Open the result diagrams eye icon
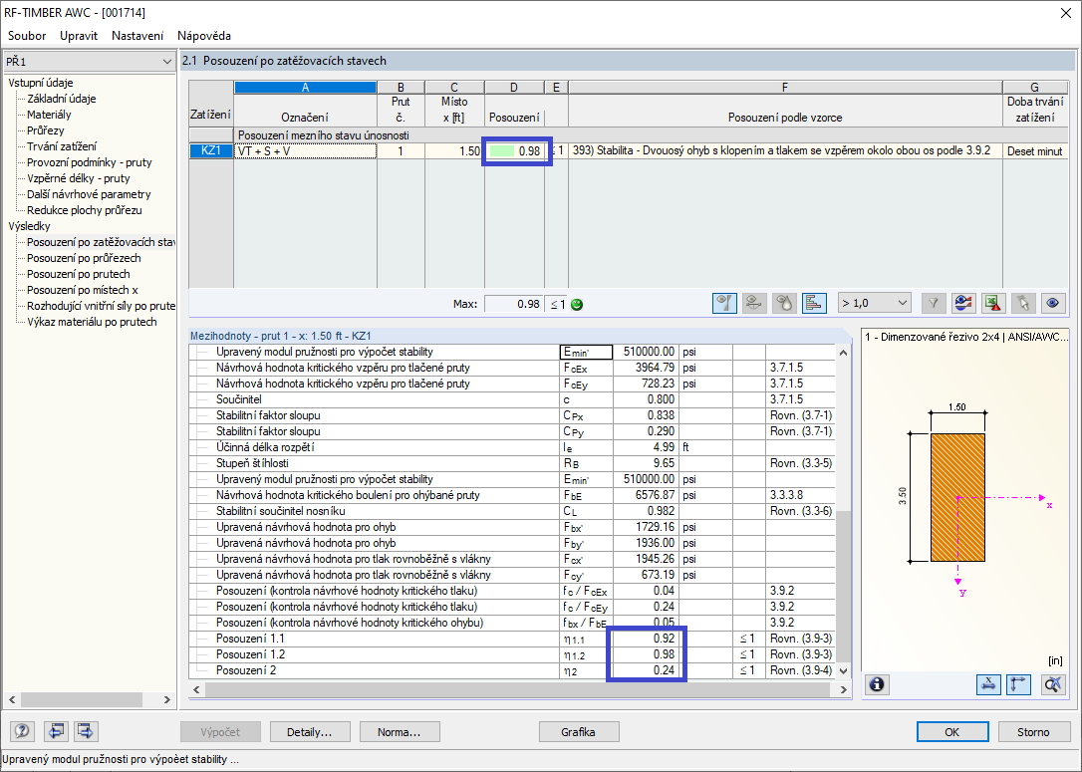The width and height of the screenshot is (1082, 772). (x=963, y=303)
